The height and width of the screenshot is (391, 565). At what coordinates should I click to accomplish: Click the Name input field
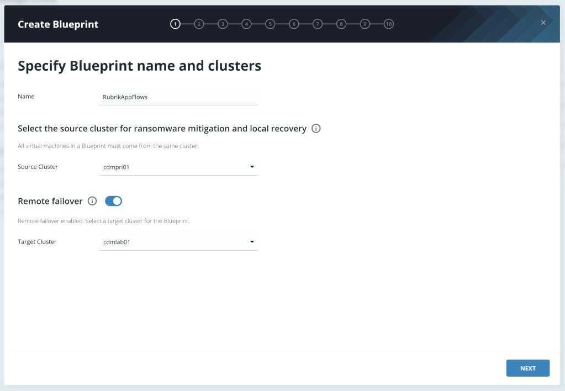pos(178,97)
